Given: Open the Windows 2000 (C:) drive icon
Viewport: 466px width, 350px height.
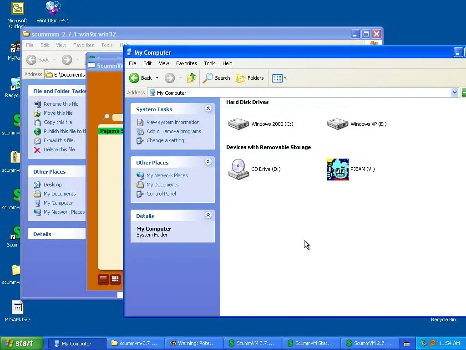Looking at the screenshot, I should pyautogui.click(x=238, y=124).
